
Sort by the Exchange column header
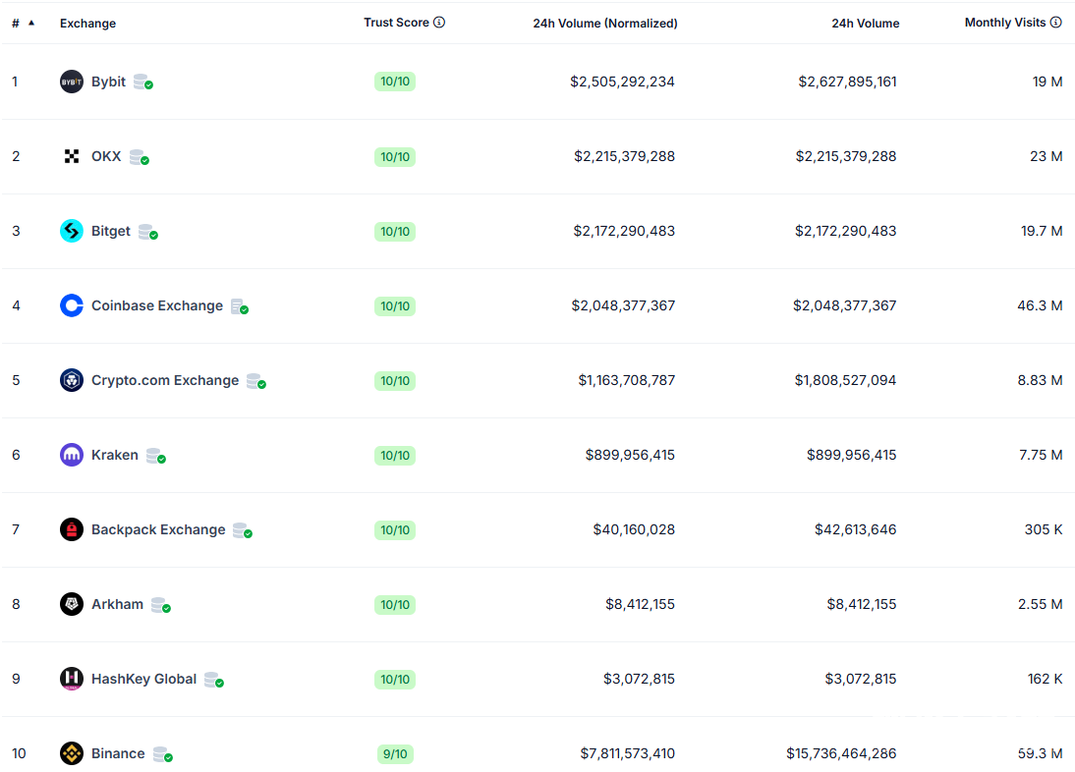[87, 24]
